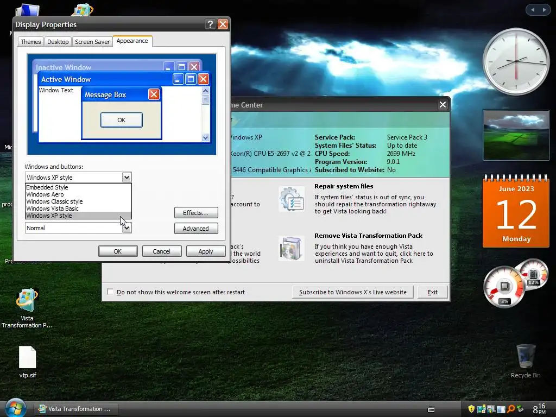Viewport: 556px width, 417px height.
Task: Click the Repair system files icon
Action: coord(292,199)
